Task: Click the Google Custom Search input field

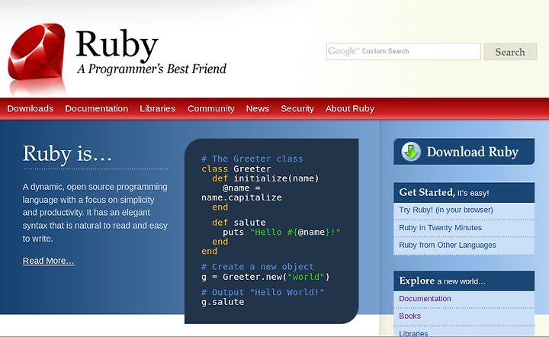Action: pos(403,51)
